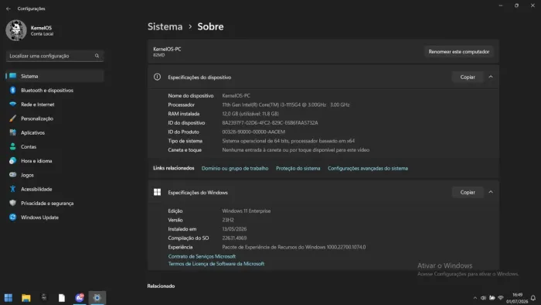Open Proteção do sistema link
The image size is (541, 305).
pyautogui.click(x=298, y=168)
